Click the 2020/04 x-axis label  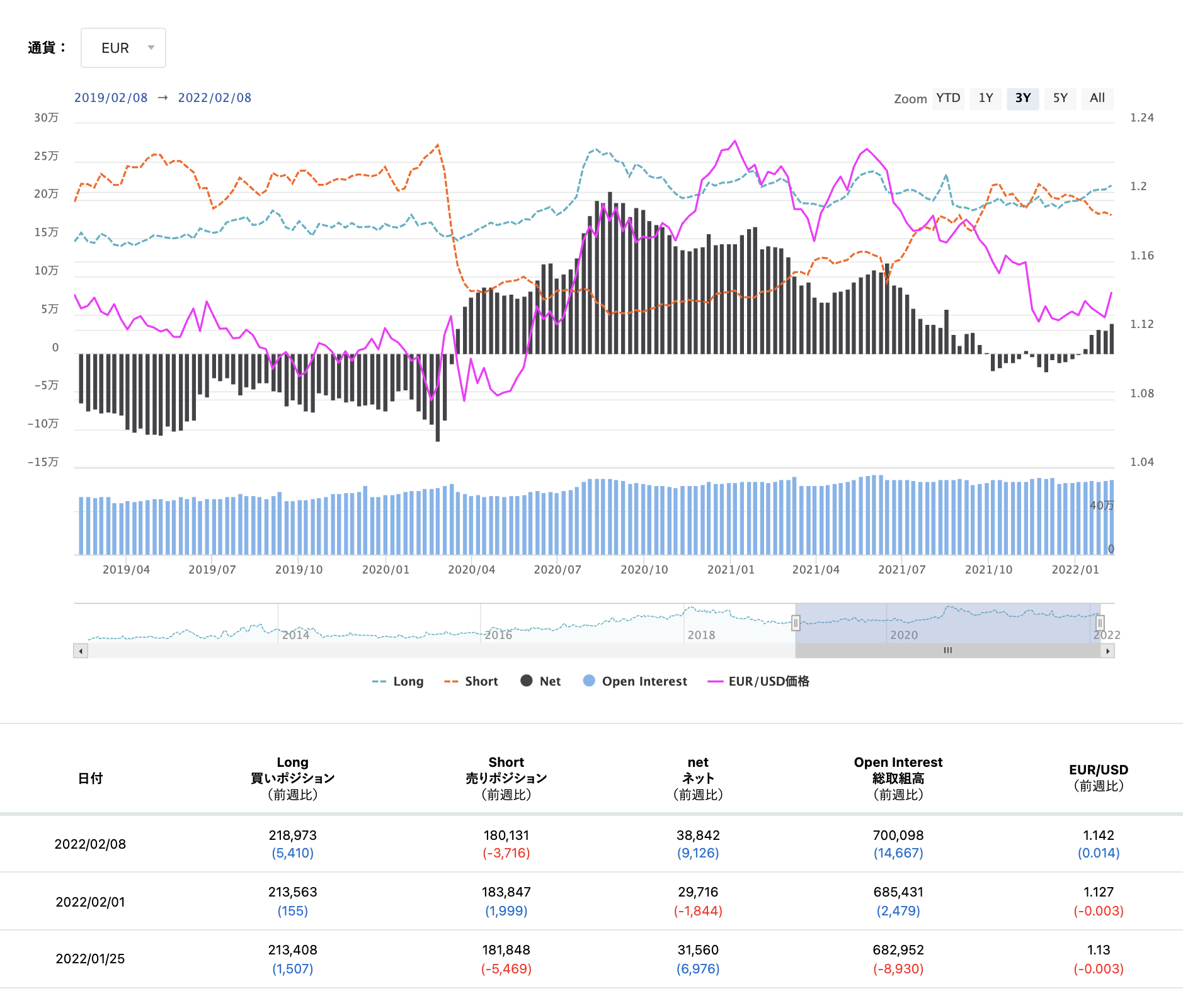[471, 570]
